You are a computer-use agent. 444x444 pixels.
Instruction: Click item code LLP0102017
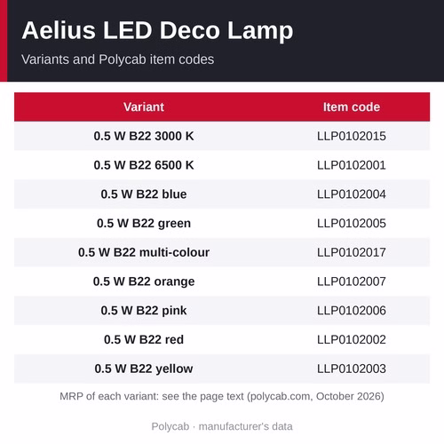click(352, 252)
